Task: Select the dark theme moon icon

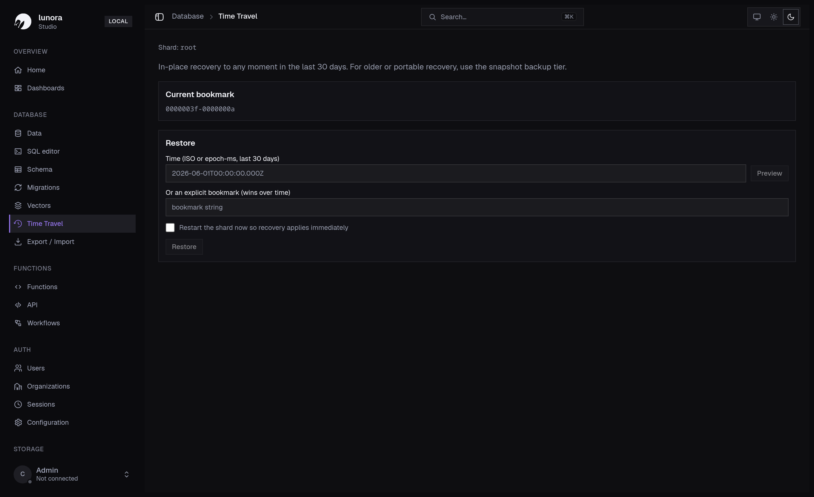Action: (791, 17)
